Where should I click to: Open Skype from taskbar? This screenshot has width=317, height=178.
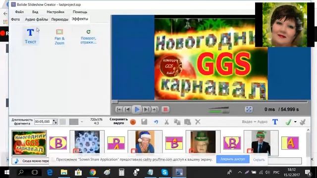[165, 173]
